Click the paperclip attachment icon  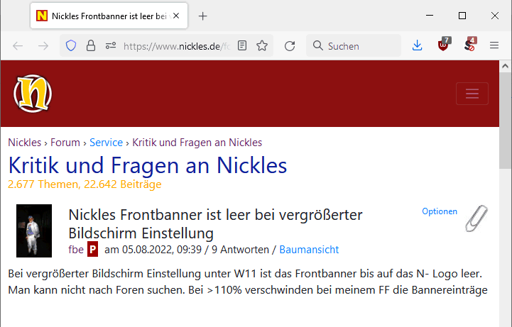[476, 218]
